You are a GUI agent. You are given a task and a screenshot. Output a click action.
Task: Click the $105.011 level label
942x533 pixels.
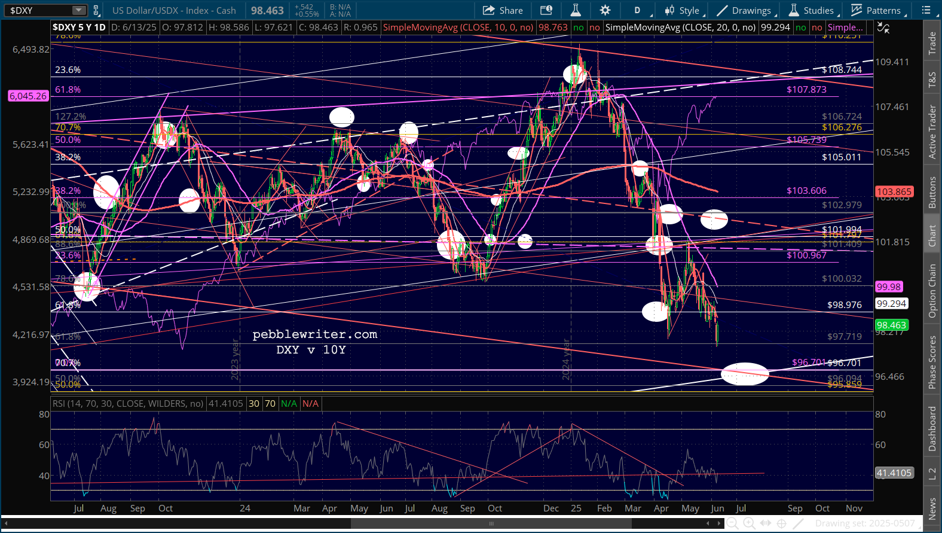(x=842, y=157)
